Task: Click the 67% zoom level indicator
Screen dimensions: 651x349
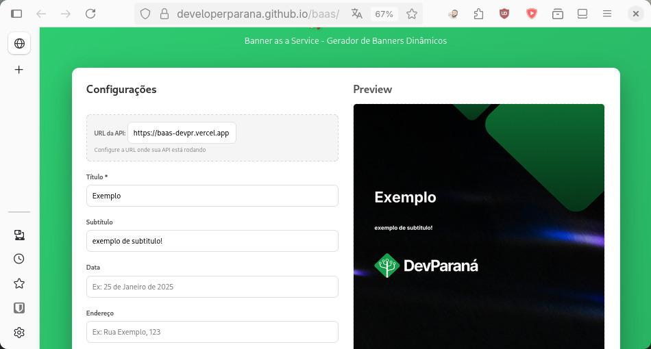Action: [384, 14]
